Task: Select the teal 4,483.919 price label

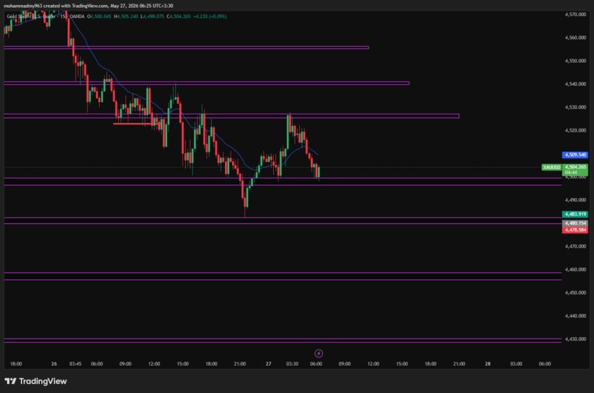Action: click(x=575, y=214)
